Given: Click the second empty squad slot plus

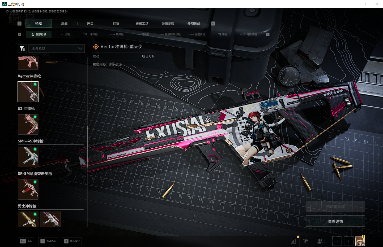Looking at the screenshot, I should click(349, 241).
